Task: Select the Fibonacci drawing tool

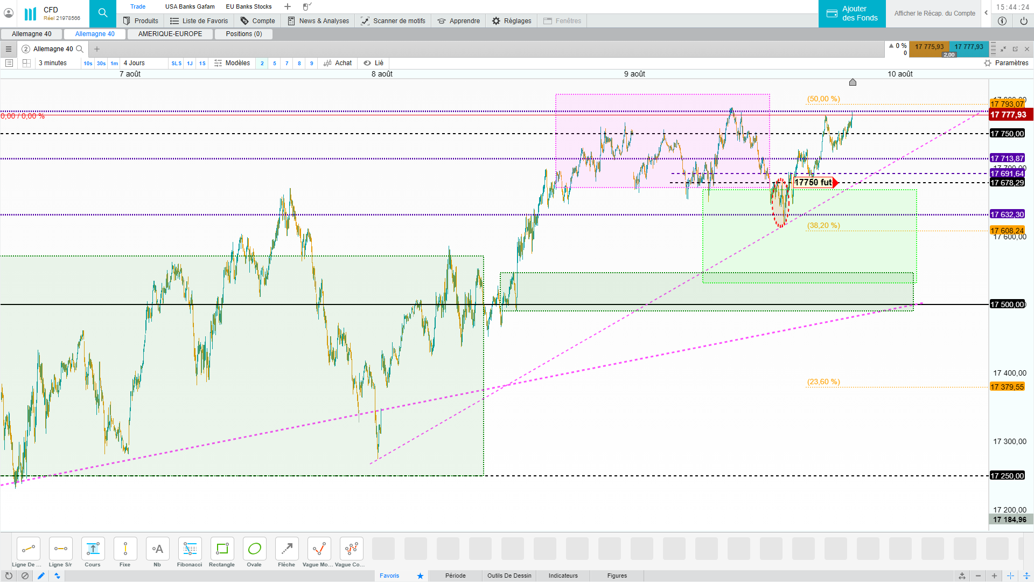Action: coord(190,549)
